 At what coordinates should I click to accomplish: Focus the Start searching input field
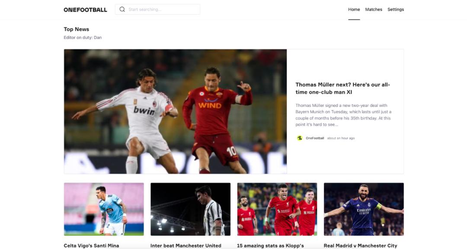(x=157, y=9)
